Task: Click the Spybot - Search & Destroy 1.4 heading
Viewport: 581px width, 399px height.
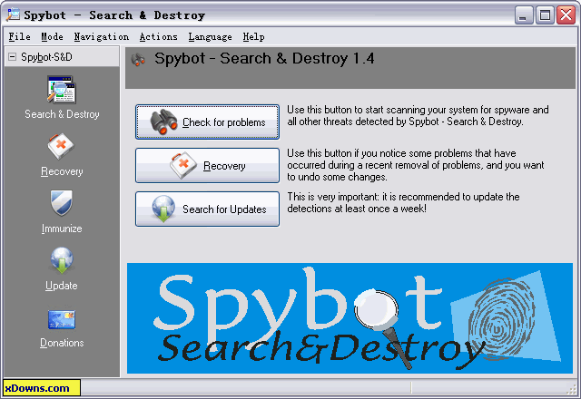Action: 264,58
